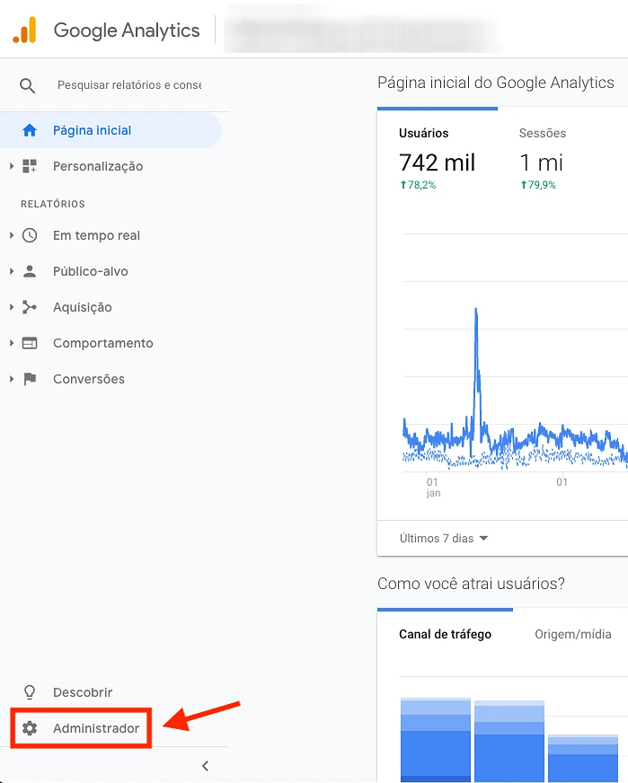Click the Página inicial do Google Analytics heading
The width and height of the screenshot is (628, 783).
496,83
